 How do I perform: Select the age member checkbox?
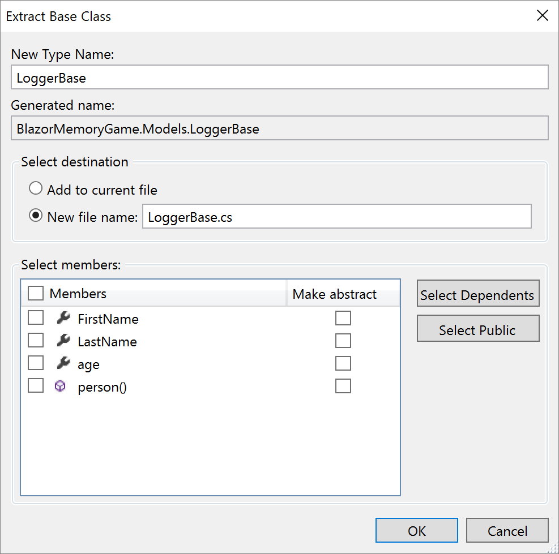tap(36, 363)
